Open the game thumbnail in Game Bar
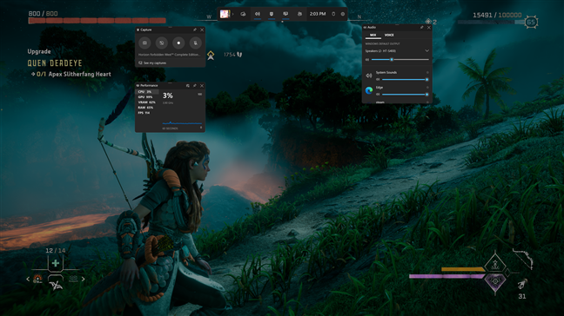 point(225,14)
